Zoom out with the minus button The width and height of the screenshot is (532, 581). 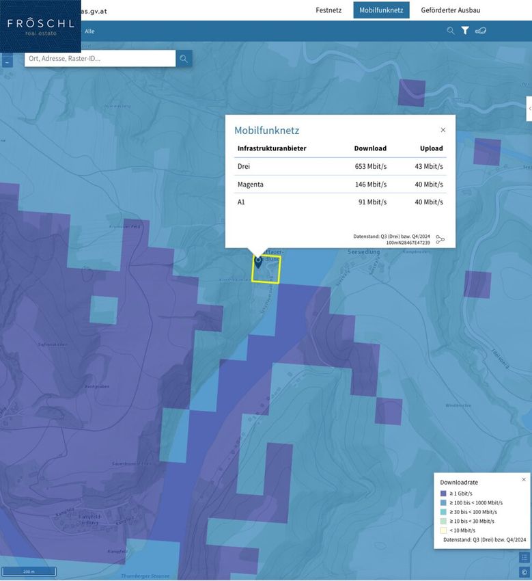(8, 62)
